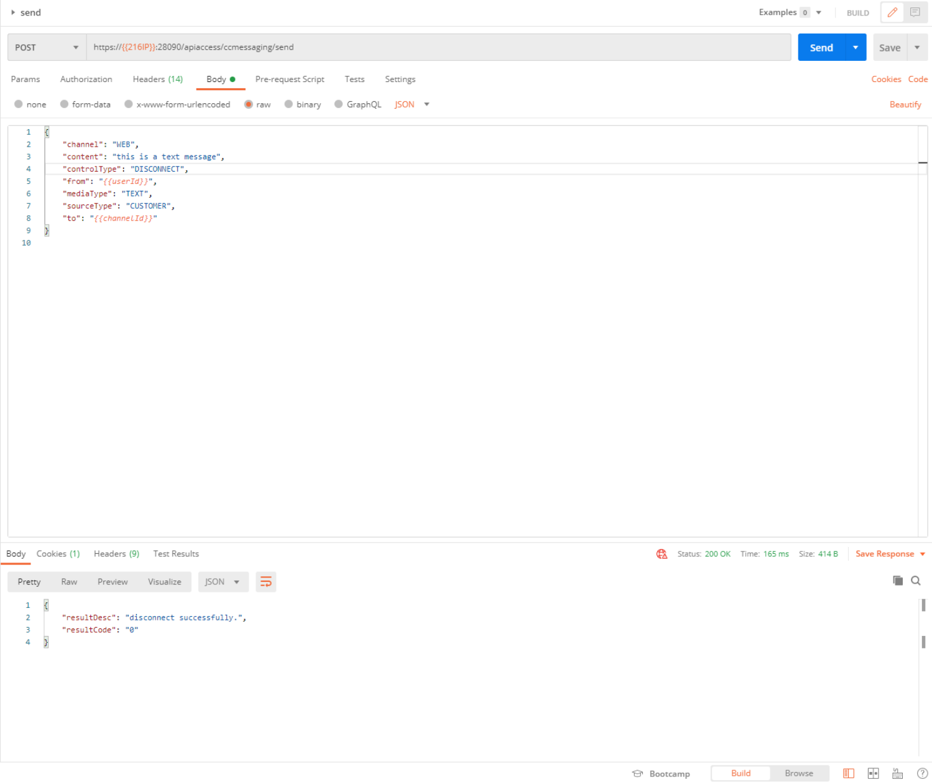Screen dimensions: 932x782
Task: Open the request Body tab
Action: point(221,79)
